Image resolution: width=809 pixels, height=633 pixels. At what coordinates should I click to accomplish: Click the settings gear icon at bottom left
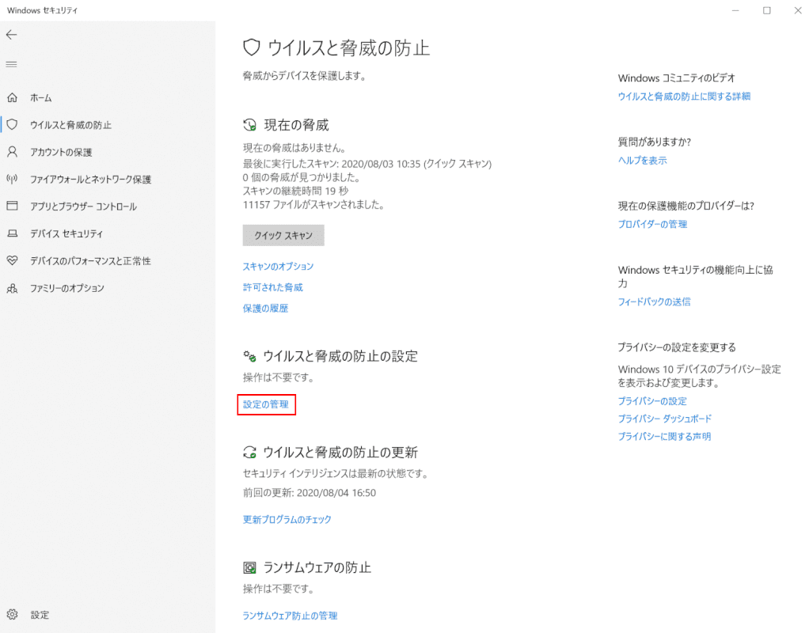13,615
